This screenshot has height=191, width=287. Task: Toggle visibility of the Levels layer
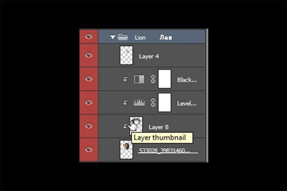pyautogui.click(x=89, y=102)
